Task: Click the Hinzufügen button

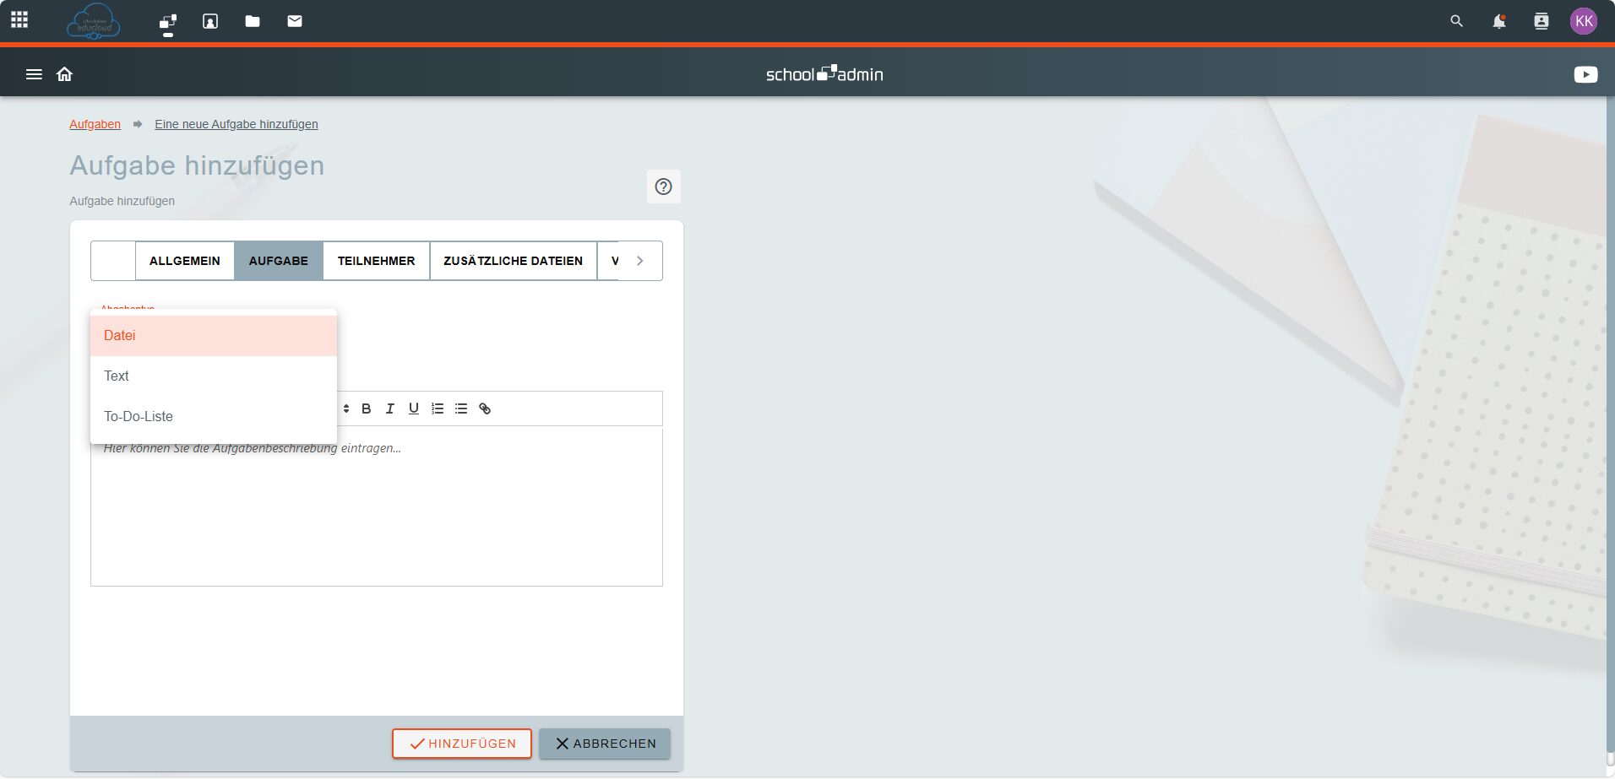Action: click(462, 744)
